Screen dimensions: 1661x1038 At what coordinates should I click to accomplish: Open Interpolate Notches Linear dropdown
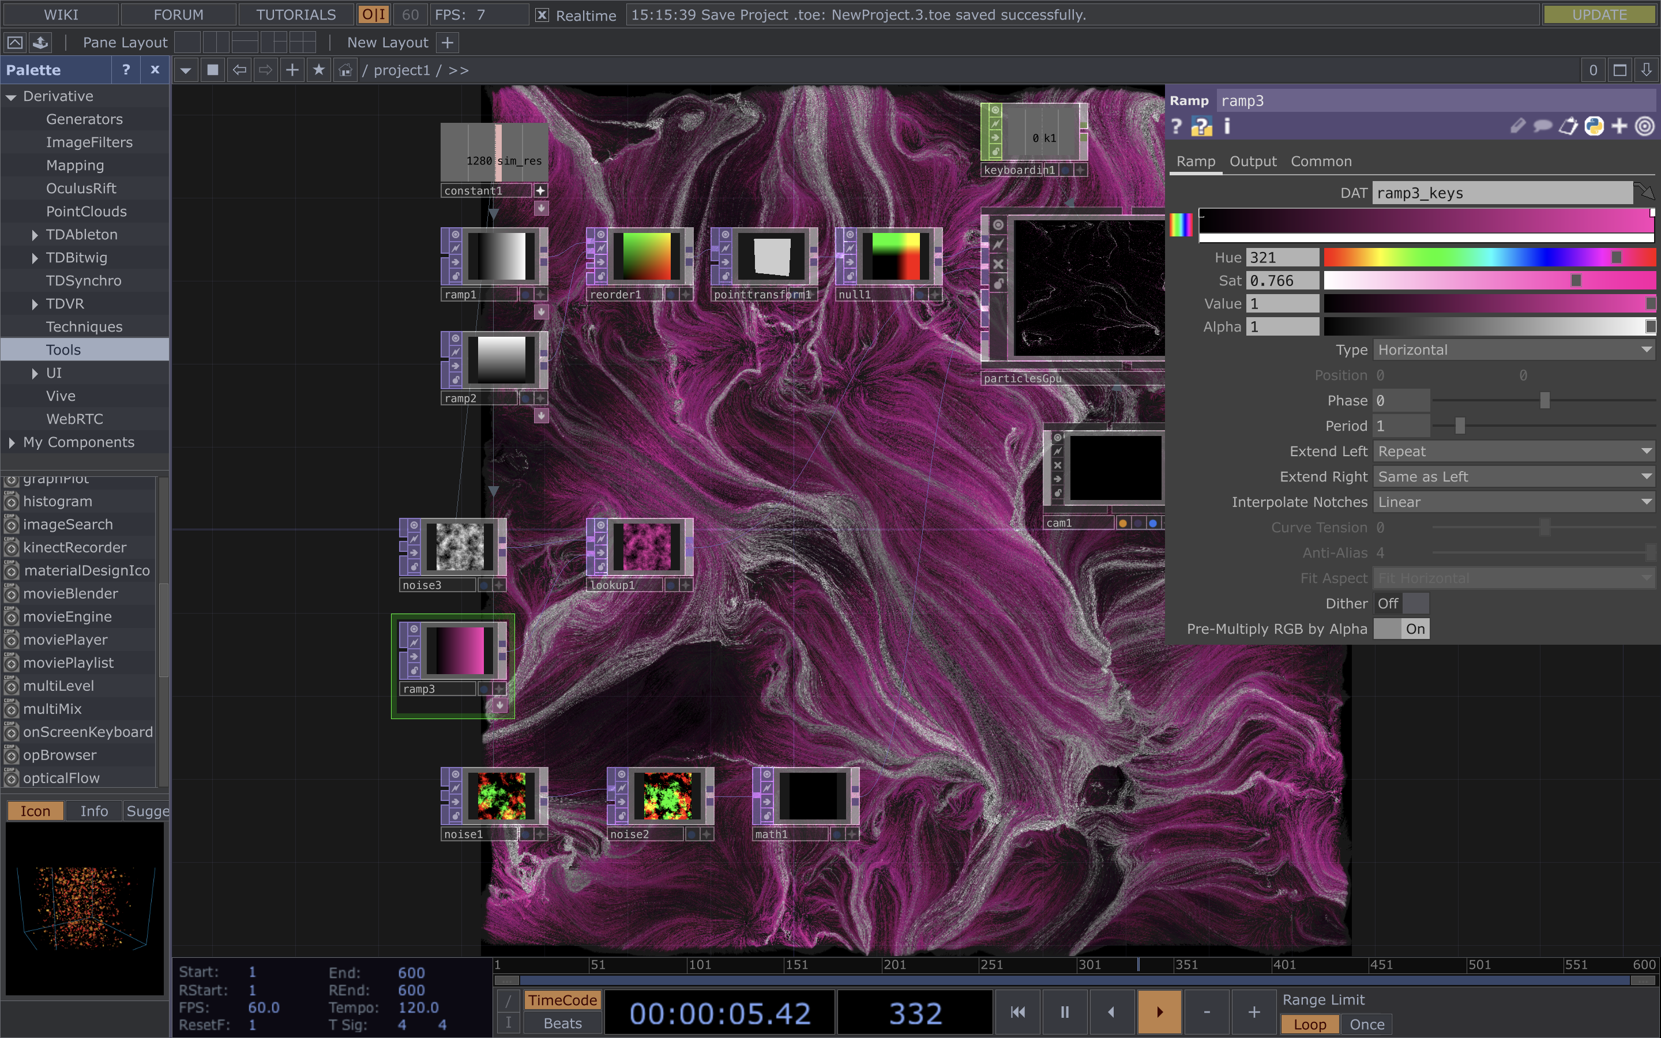click(1514, 502)
